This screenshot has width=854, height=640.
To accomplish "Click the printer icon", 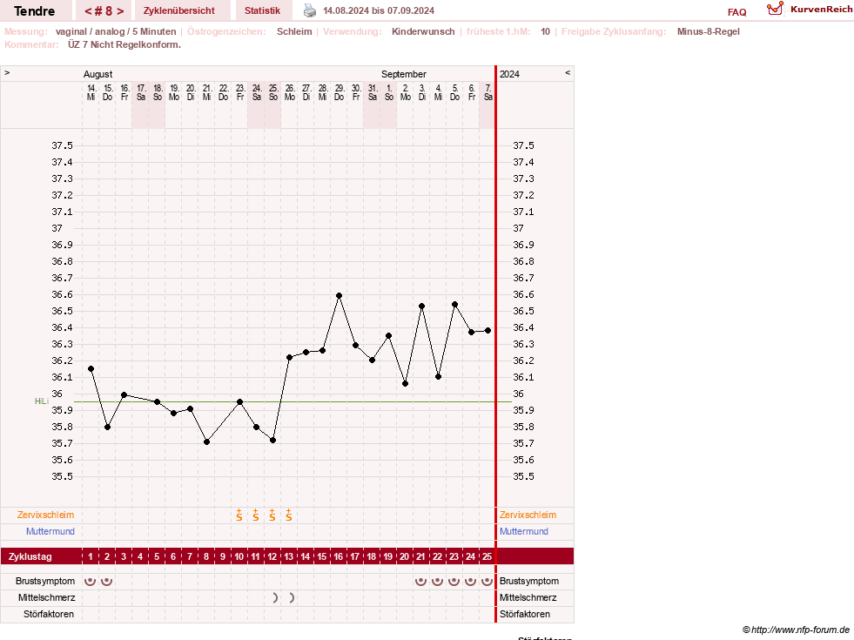I will [309, 10].
